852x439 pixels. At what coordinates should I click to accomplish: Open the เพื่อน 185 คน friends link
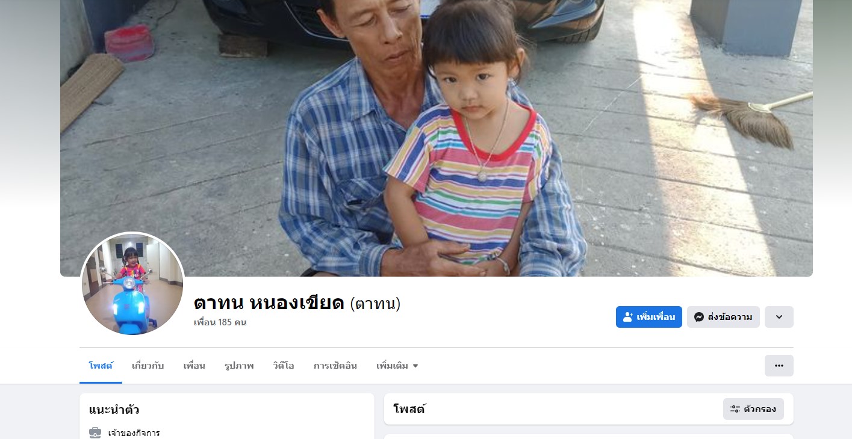pos(220,322)
